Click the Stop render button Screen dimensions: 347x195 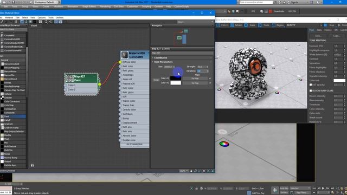[329, 25]
